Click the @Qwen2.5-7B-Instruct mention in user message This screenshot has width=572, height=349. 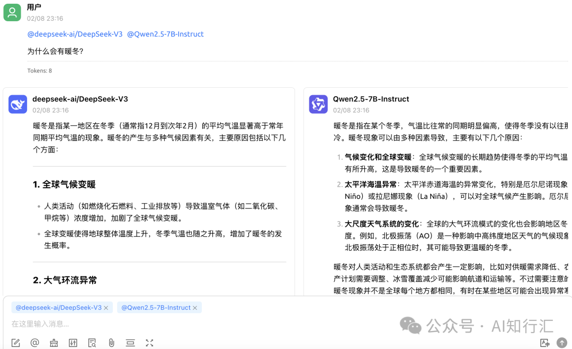[165, 34]
